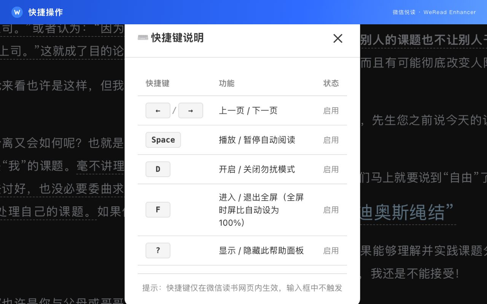Click the 微信悦读 · WeRead Enhancer label
This screenshot has width=487, height=304.
click(434, 12)
